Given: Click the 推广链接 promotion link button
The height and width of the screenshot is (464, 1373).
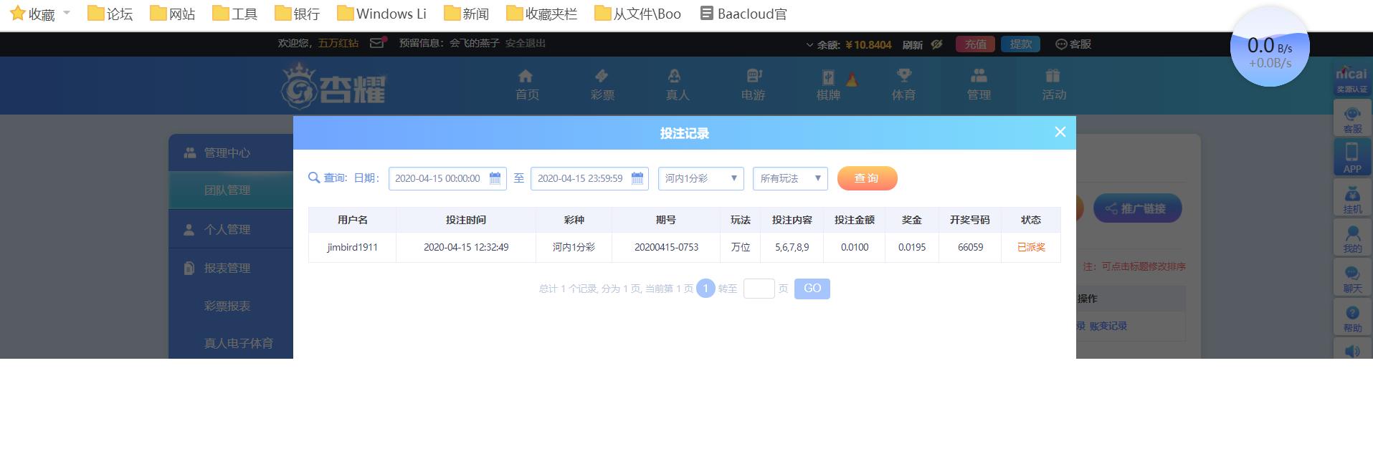Looking at the screenshot, I should (1137, 208).
